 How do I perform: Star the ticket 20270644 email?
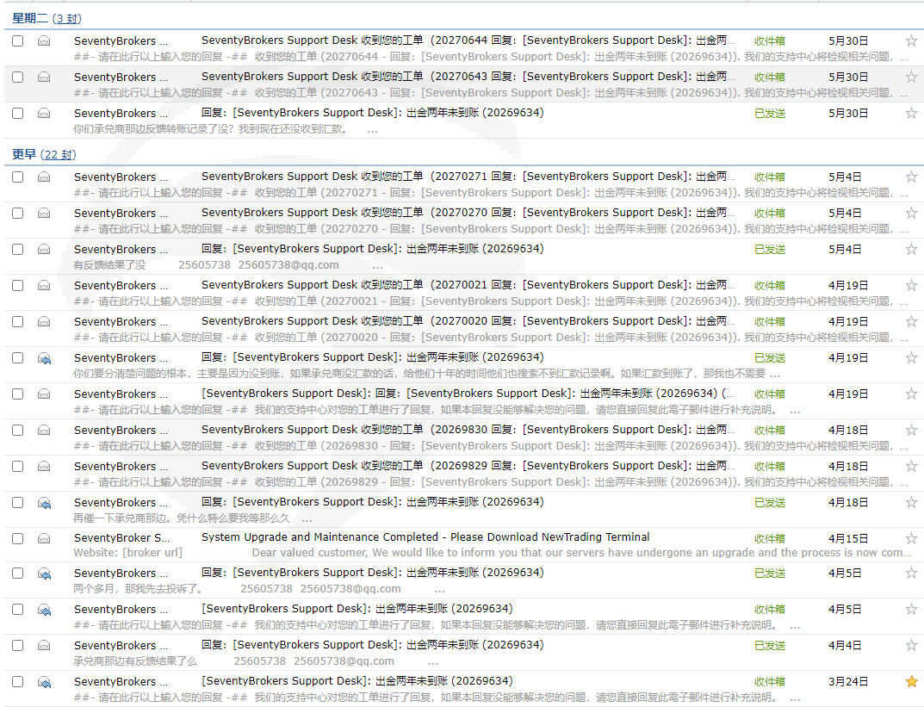coord(911,40)
